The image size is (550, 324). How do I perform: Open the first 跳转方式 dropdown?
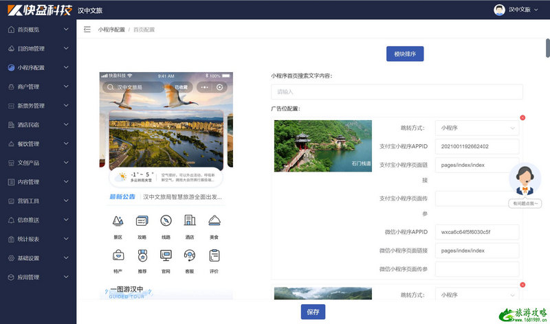click(x=477, y=128)
